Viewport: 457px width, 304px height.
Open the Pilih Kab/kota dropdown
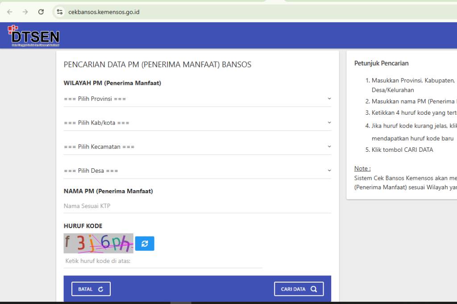[197, 122]
